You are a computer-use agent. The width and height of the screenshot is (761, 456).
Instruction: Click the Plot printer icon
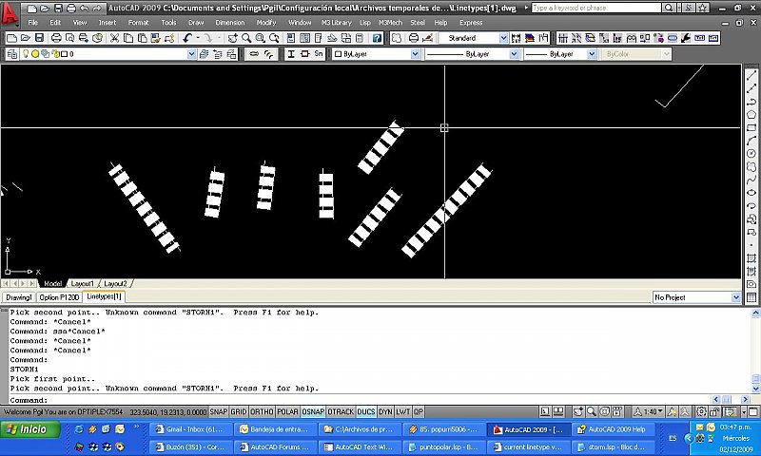click(56, 38)
